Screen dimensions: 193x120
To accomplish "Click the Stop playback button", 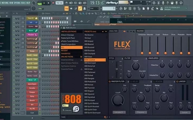I will click(x=48, y=3).
